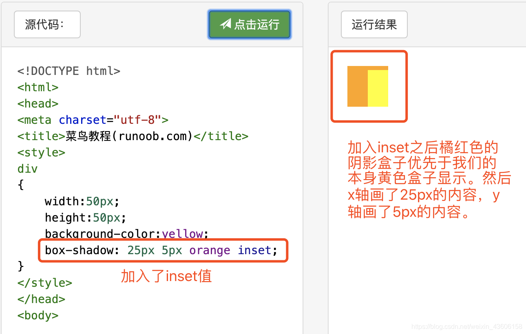526x334 pixels.
Task: Click the yellow box in the result preview
Action: click(x=378, y=88)
